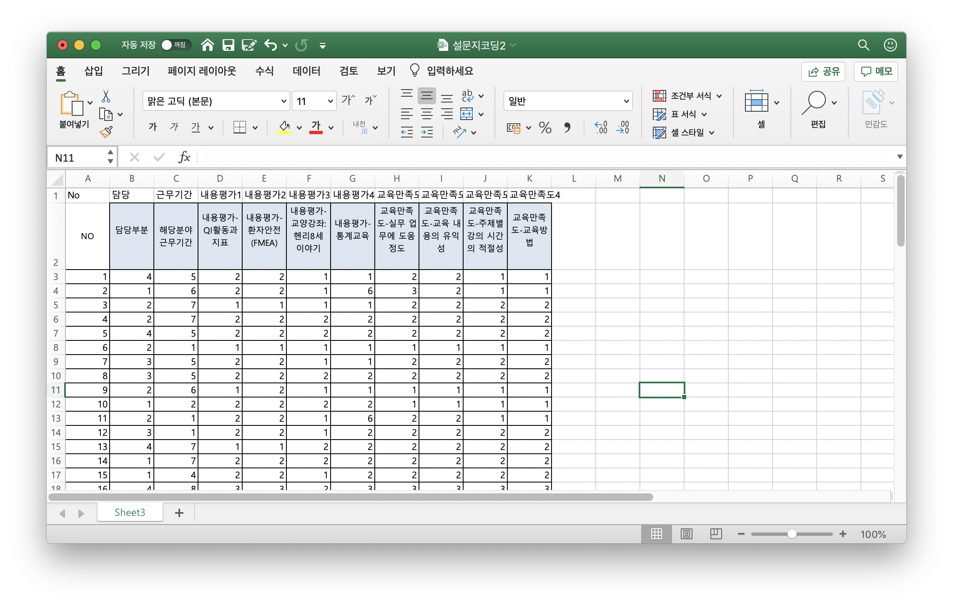The width and height of the screenshot is (953, 605).
Task: Toggle the AutoSave switch
Action: (x=176, y=45)
